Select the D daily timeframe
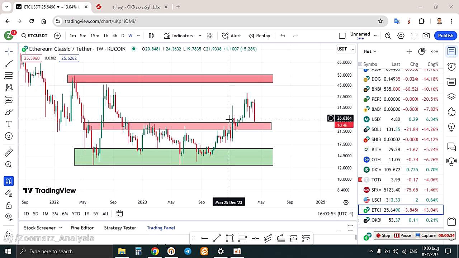Image resolution: width=459 pixels, height=258 pixels. (123, 35)
